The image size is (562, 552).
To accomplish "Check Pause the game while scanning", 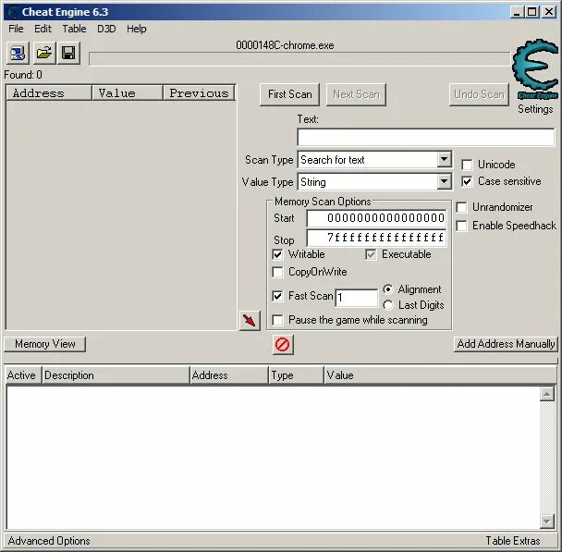I will (277, 320).
